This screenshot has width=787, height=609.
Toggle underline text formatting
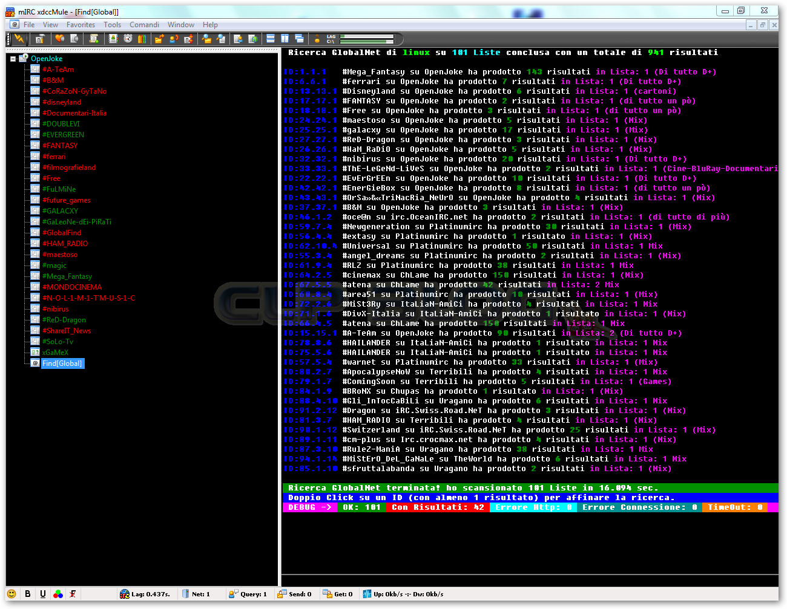[42, 594]
